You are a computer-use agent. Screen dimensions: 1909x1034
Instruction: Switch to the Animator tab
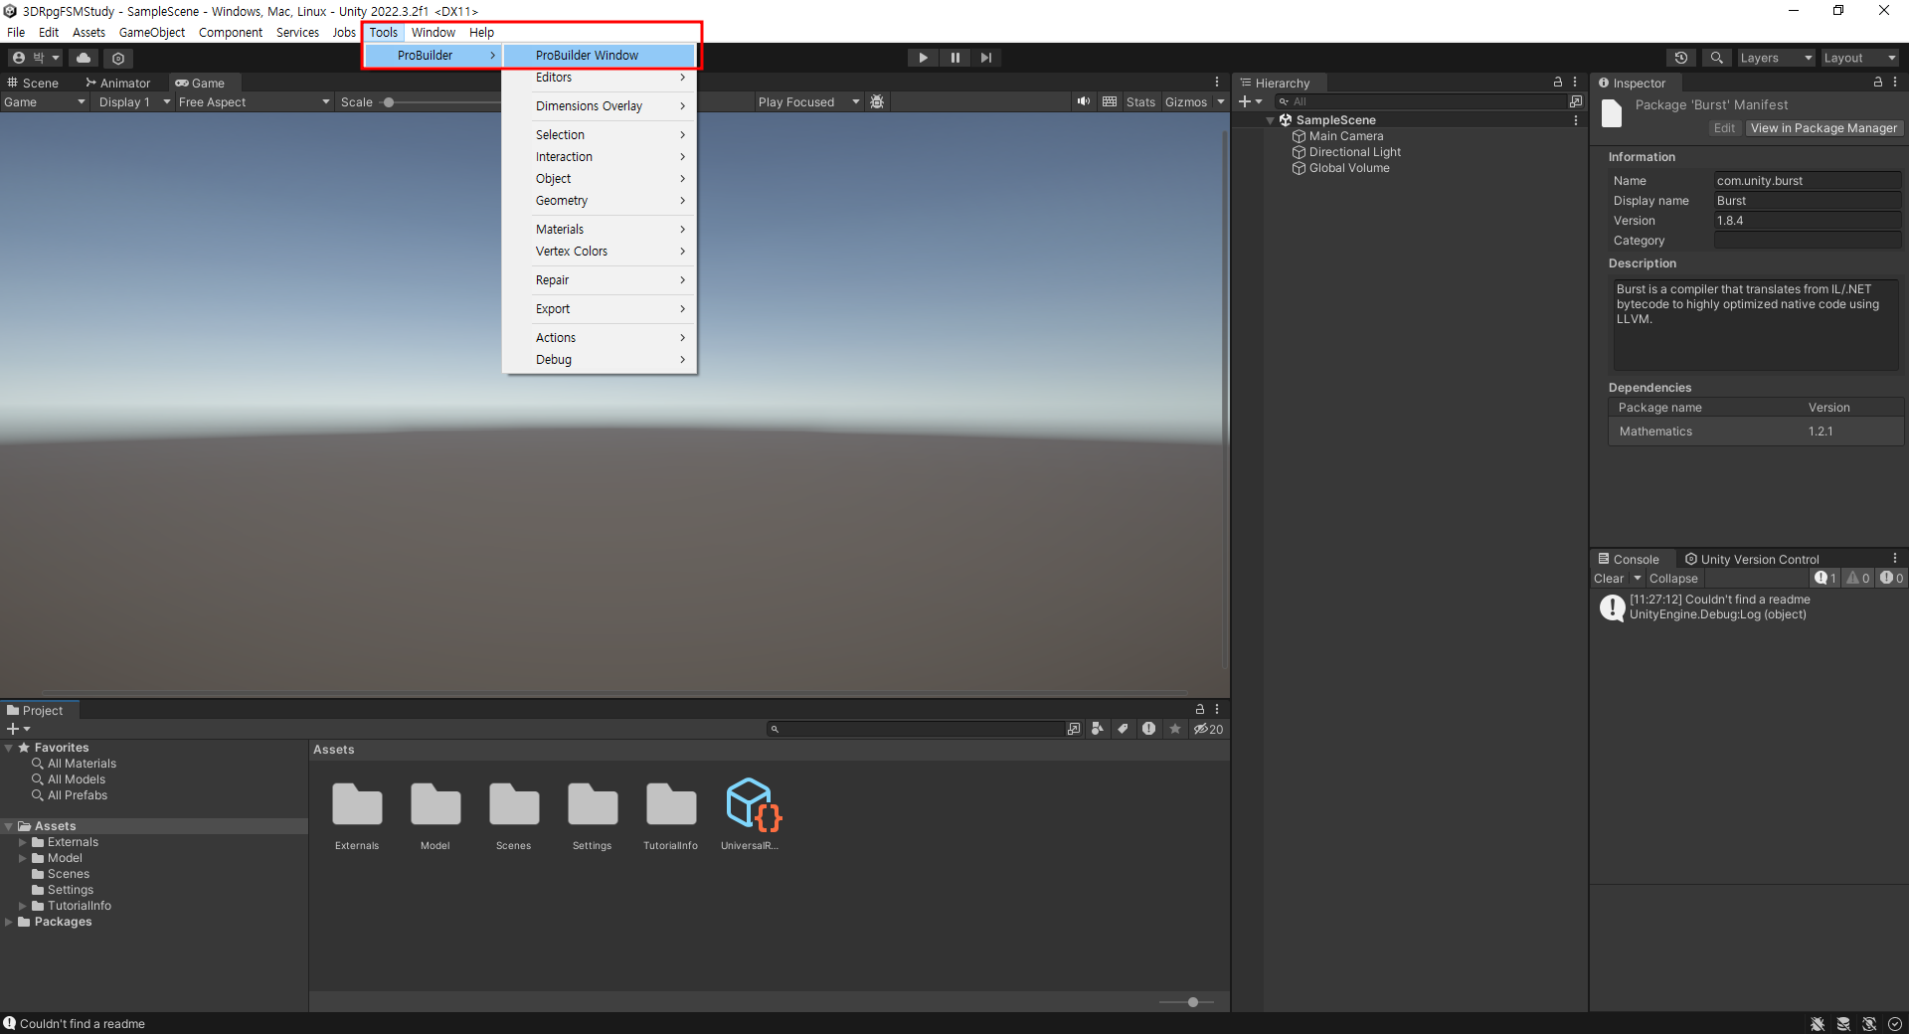(x=118, y=83)
